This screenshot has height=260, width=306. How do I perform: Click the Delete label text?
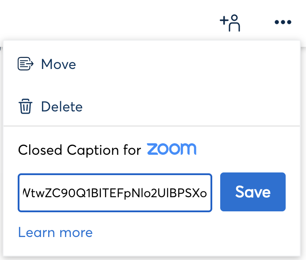click(x=62, y=107)
